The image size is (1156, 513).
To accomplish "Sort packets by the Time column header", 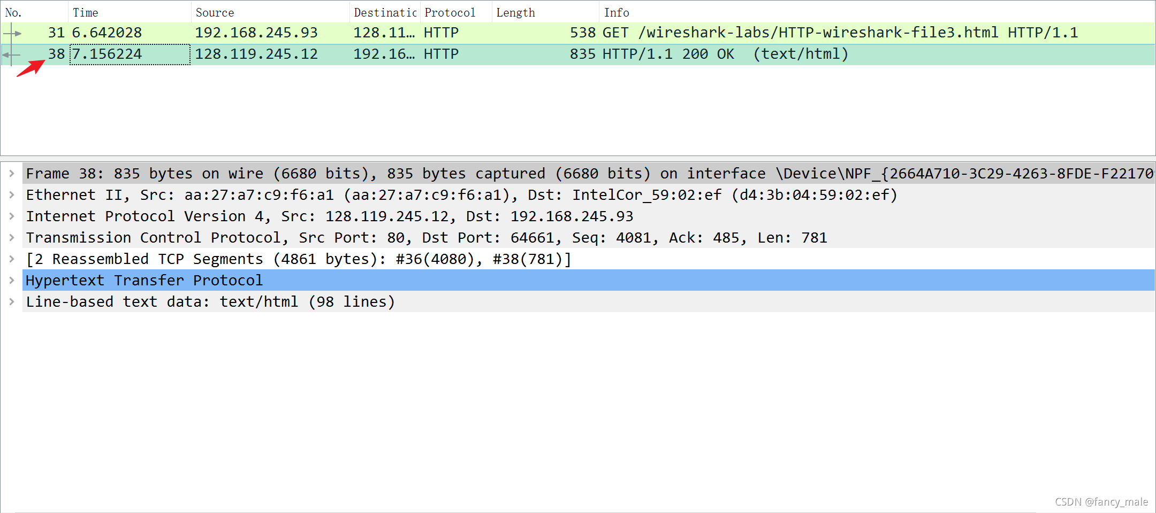I will pyautogui.click(x=130, y=12).
